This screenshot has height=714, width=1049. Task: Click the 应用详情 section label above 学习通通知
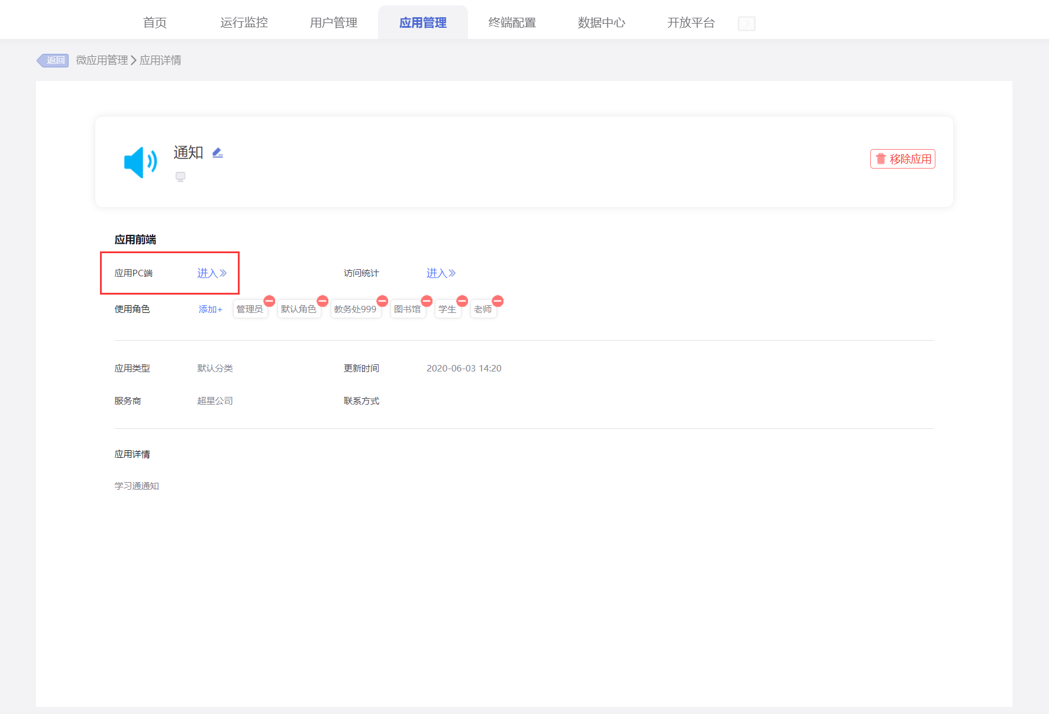133,454
